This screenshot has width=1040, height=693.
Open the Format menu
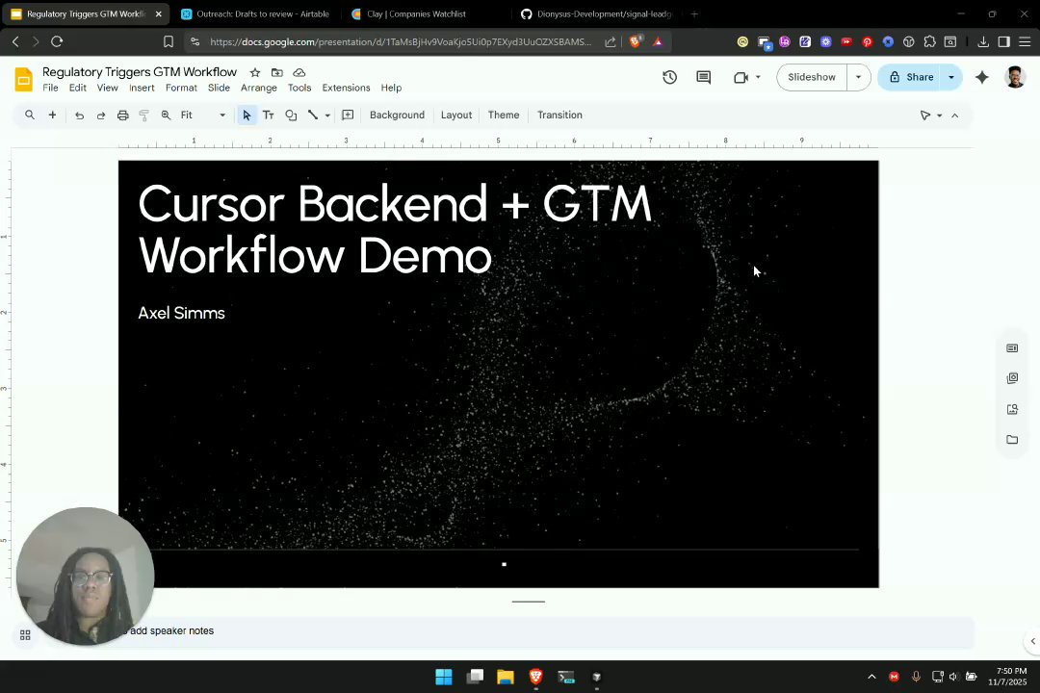click(181, 88)
